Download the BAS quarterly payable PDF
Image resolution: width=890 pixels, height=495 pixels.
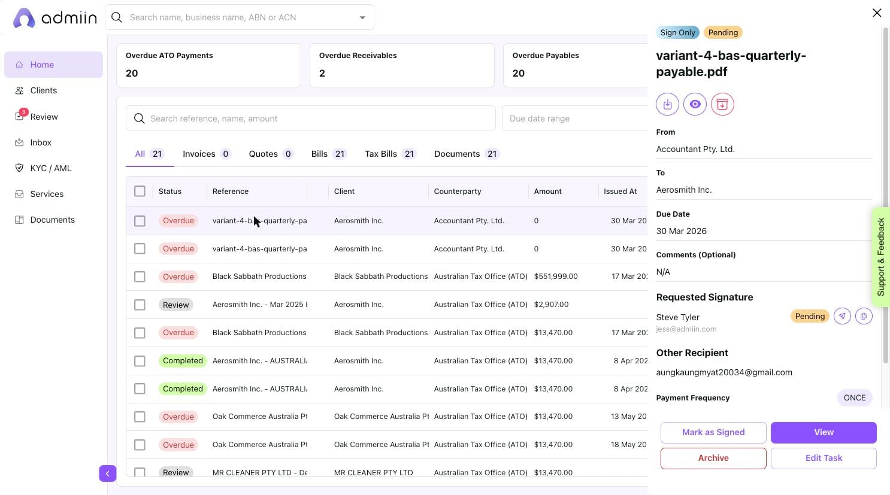tap(667, 104)
